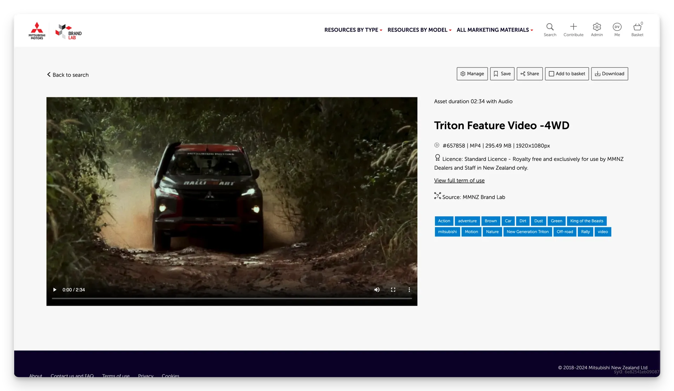This screenshot has width=674, height=391.
Task: Click the Mitsubishi Motors logo
Action: click(37, 31)
